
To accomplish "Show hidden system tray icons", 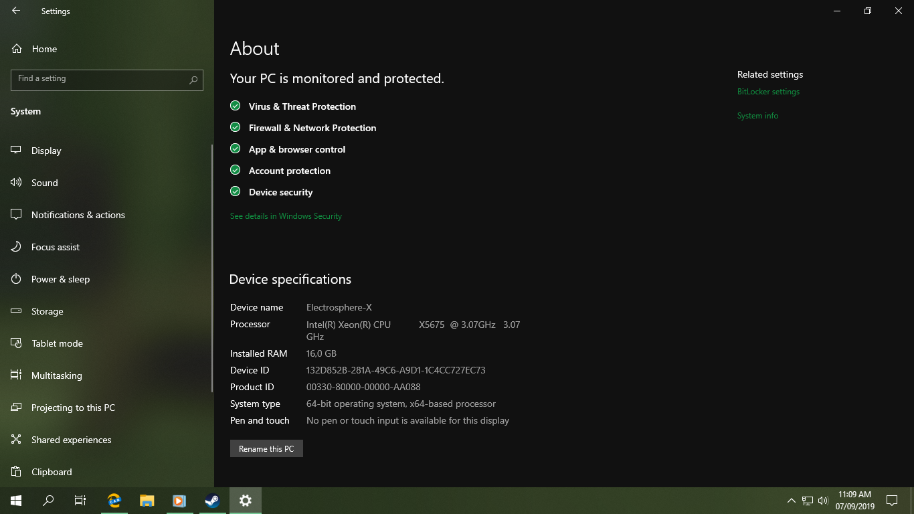I will click(792, 501).
